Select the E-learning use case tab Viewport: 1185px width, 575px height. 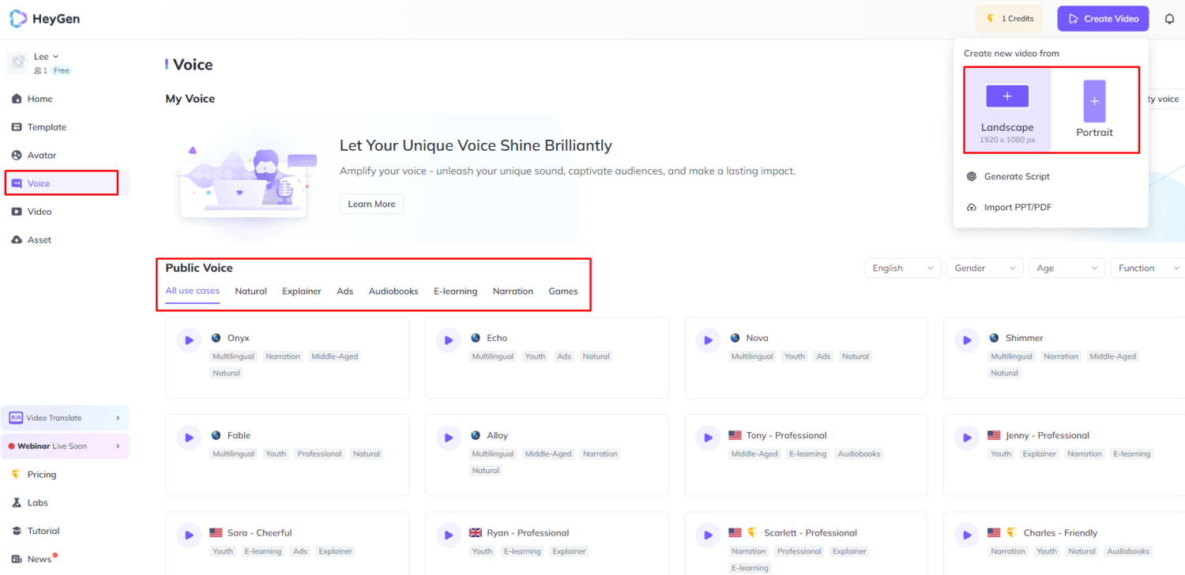455,291
